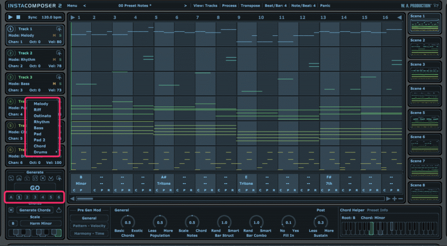This screenshot has width=447, height=246.
Task: Solo Track 2
Action: [60, 60]
